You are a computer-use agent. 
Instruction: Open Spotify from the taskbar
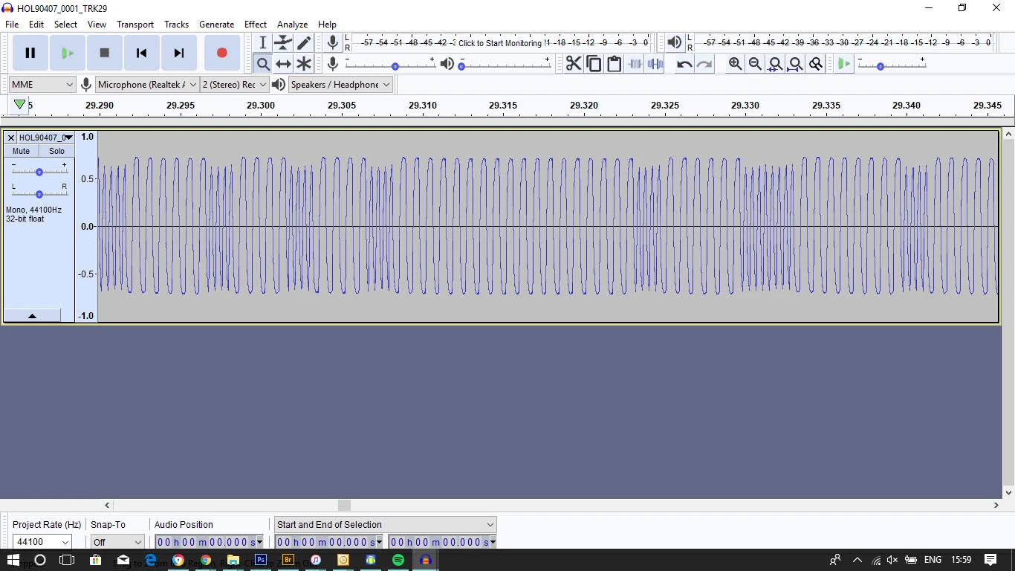click(398, 560)
